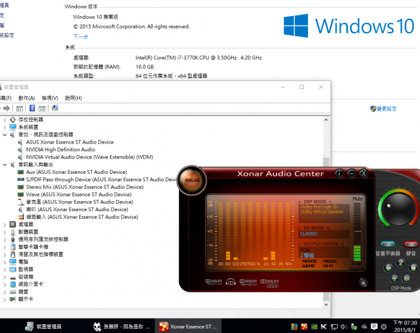Image resolution: width=420 pixels, height=333 pixels.
Task: Open the blue question mark help icon
Action: [32, 108]
